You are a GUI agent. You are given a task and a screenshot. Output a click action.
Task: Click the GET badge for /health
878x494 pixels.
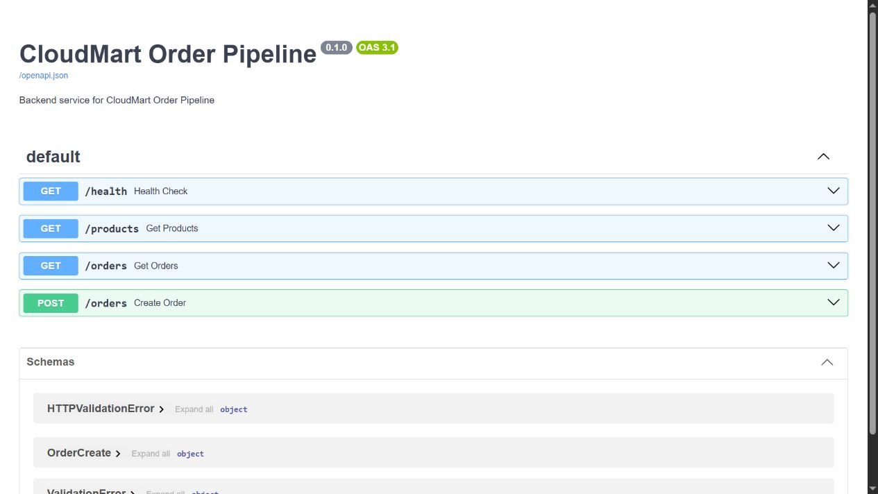pyautogui.click(x=51, y=191)
